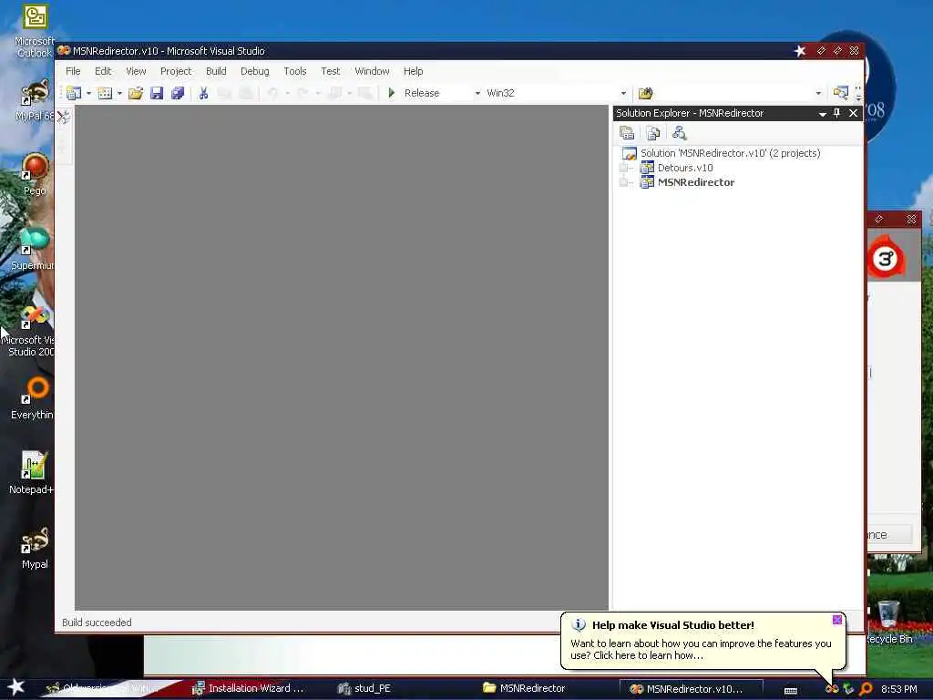Open the Test menu
This screenshot has width=933, height=700.
click(x=330, y=71)
